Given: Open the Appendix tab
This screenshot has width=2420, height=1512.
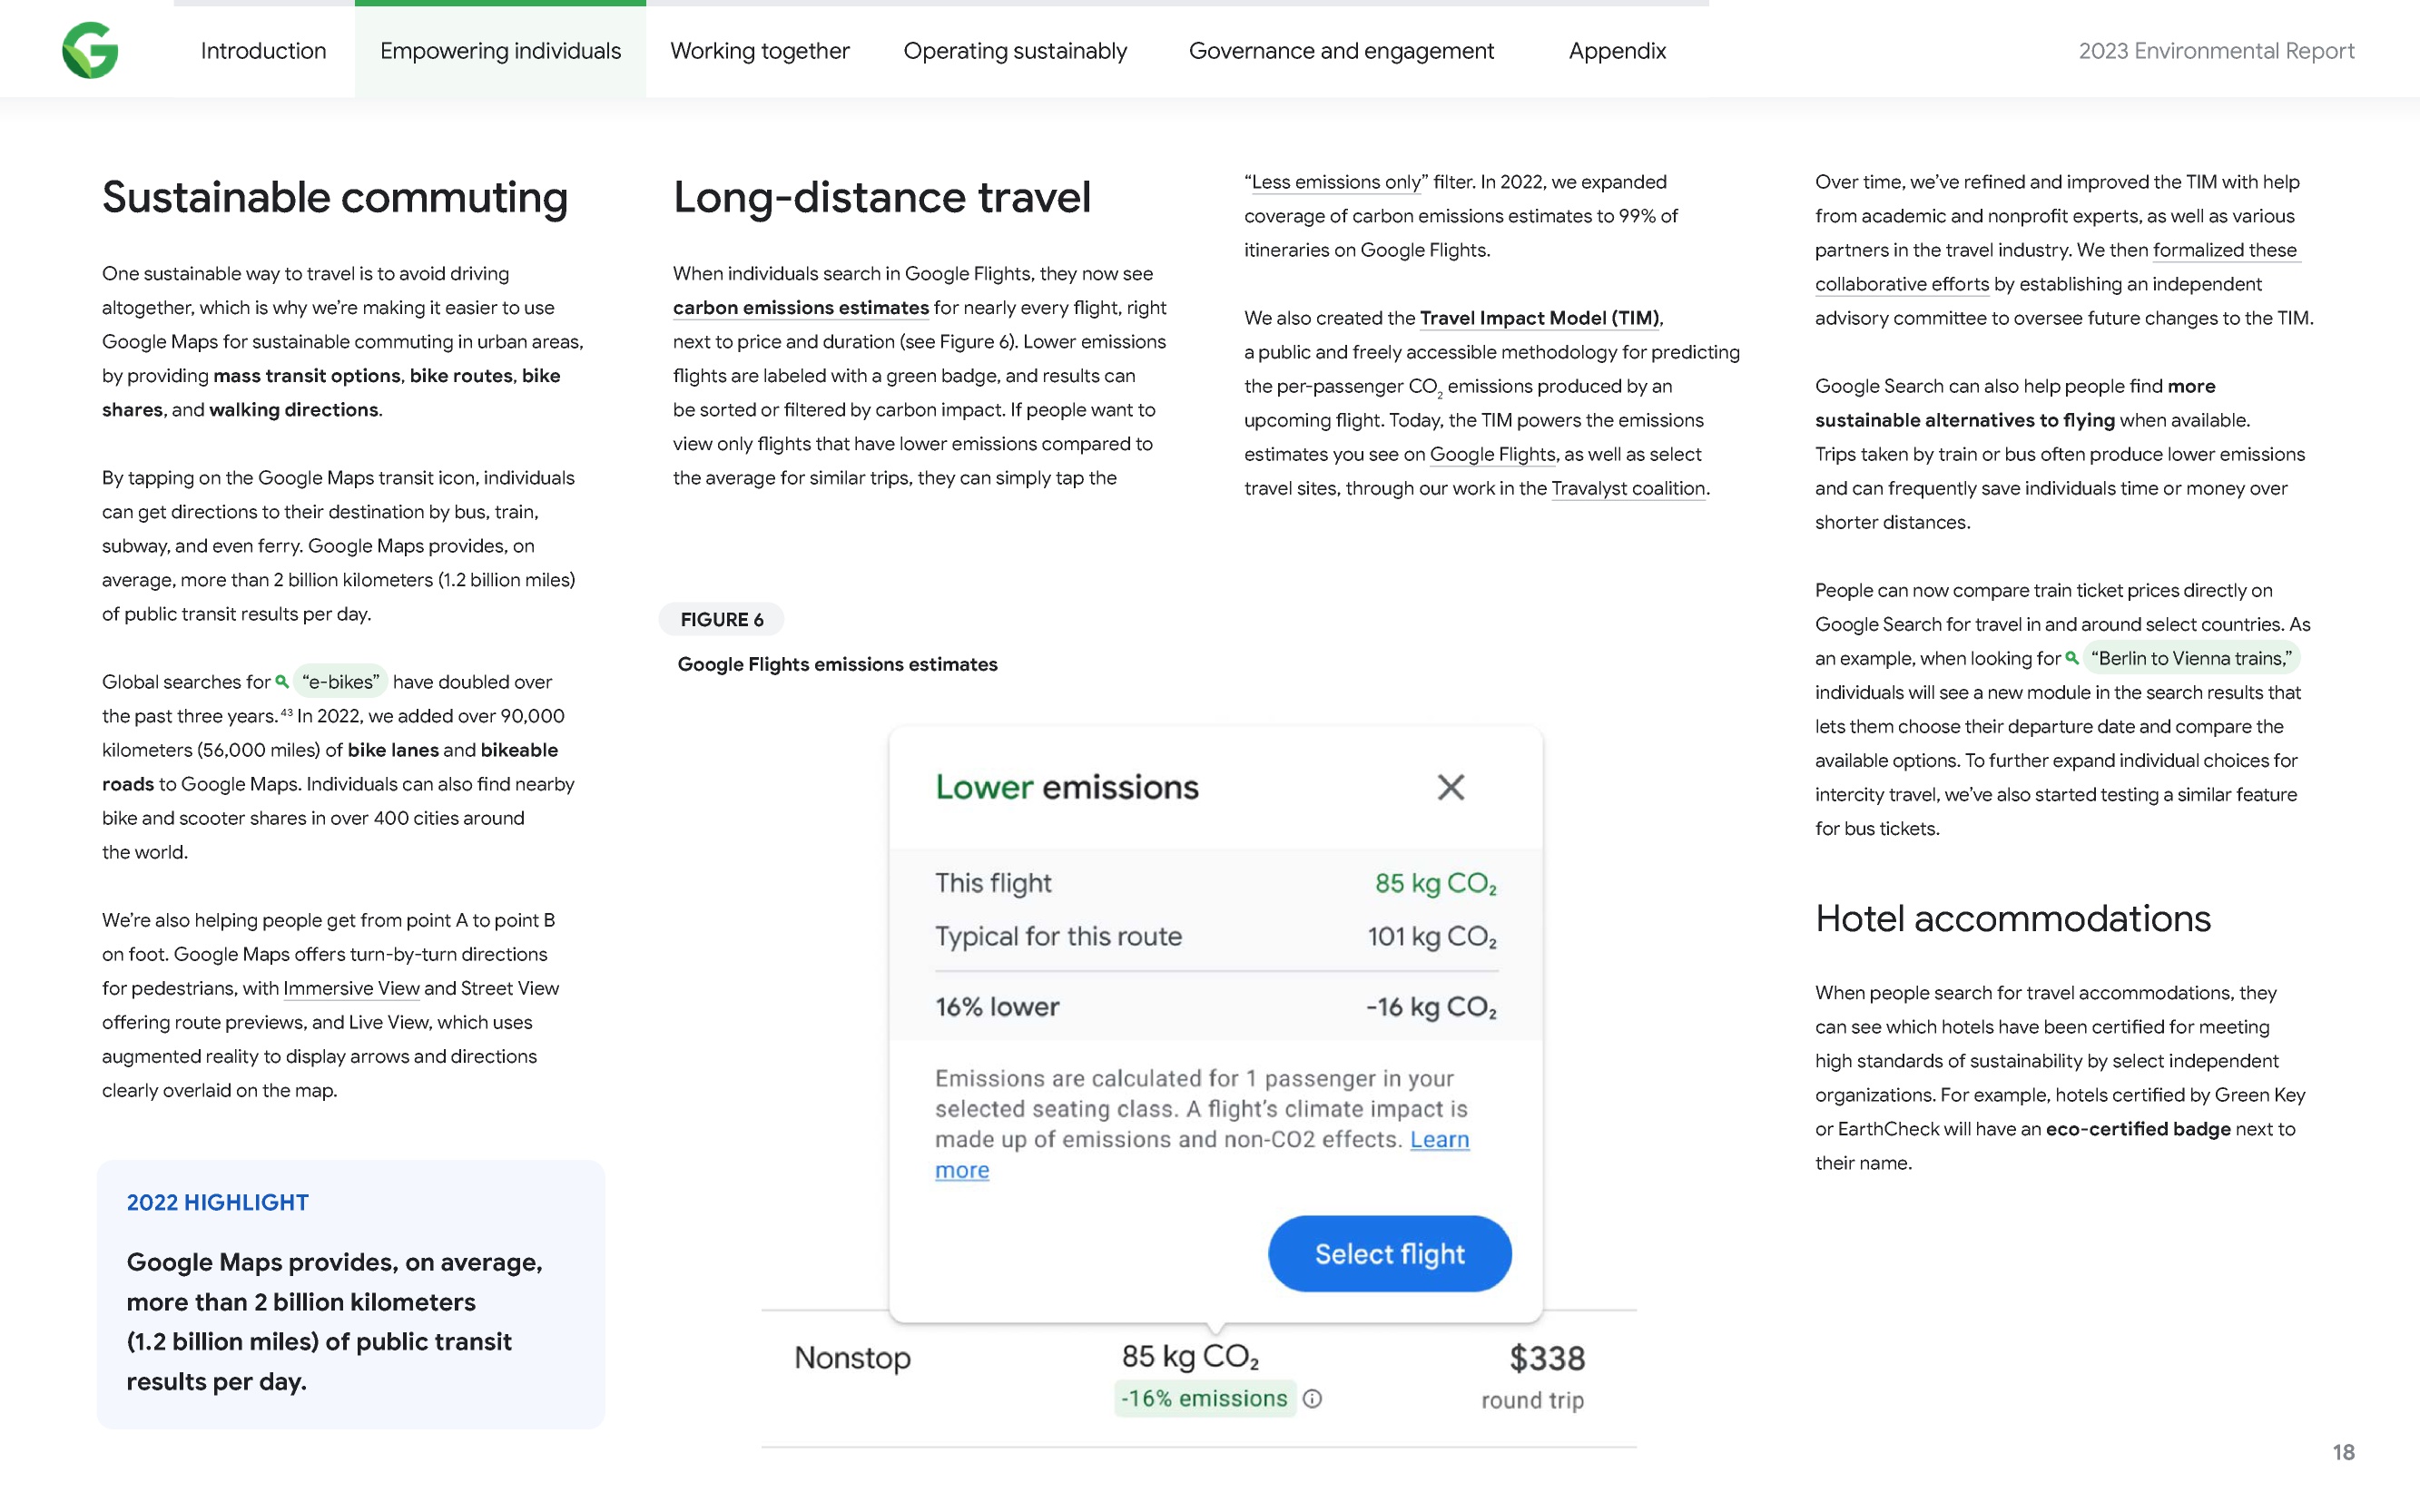Looking at the screenshot, I should pyautogui.click(x=1617, y=51).
